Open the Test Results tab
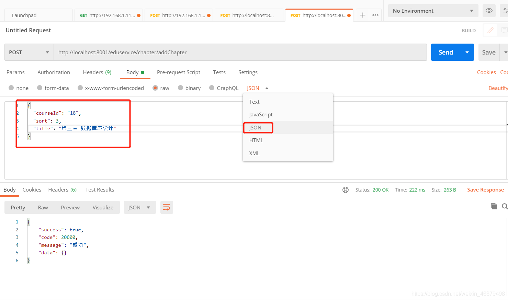The image size is (508, 300). pos(100,189)
